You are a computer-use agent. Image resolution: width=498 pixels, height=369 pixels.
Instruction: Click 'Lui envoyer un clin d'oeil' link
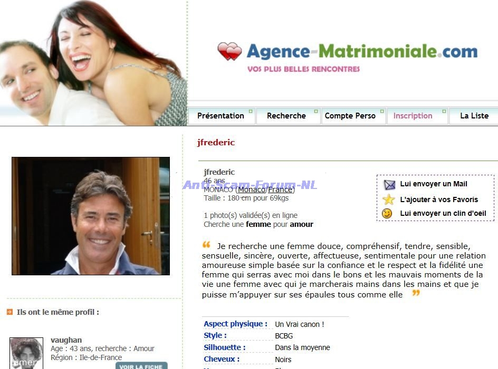click(443, 213)
